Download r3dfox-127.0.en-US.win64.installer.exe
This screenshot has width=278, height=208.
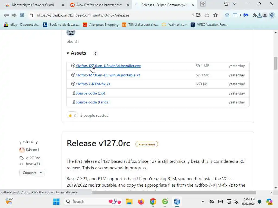point(108,66)
